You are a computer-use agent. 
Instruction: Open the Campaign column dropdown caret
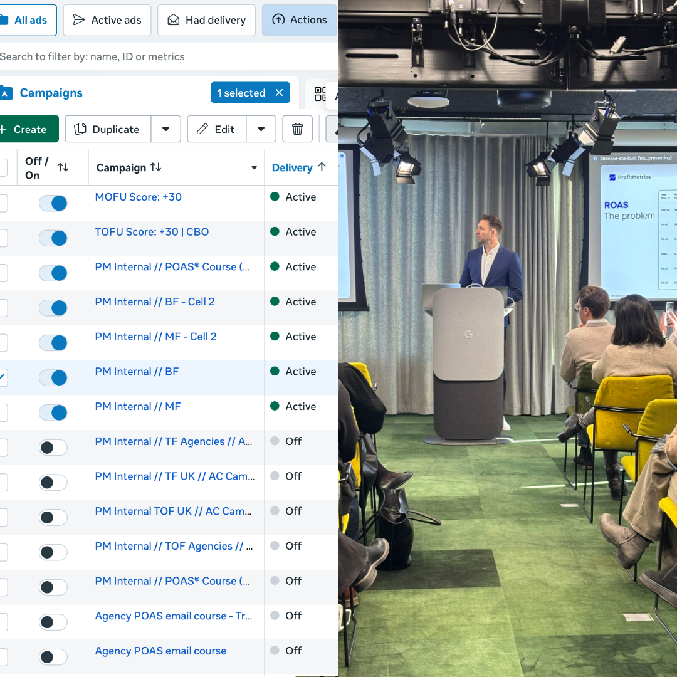tap(255, 167)
